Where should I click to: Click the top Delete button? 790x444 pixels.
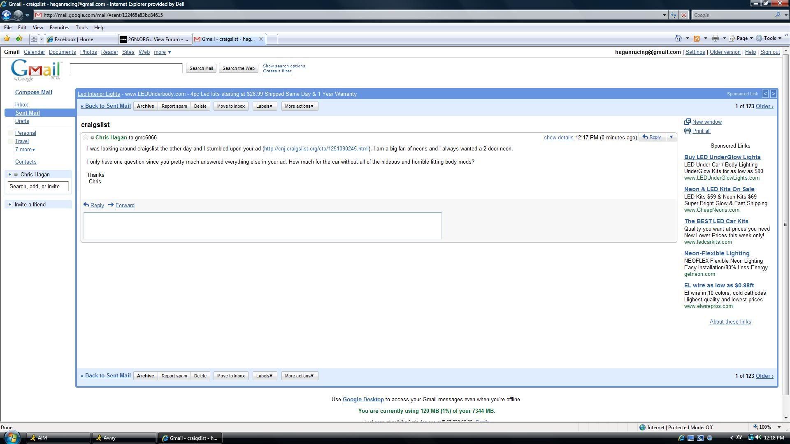pos(200,106)
